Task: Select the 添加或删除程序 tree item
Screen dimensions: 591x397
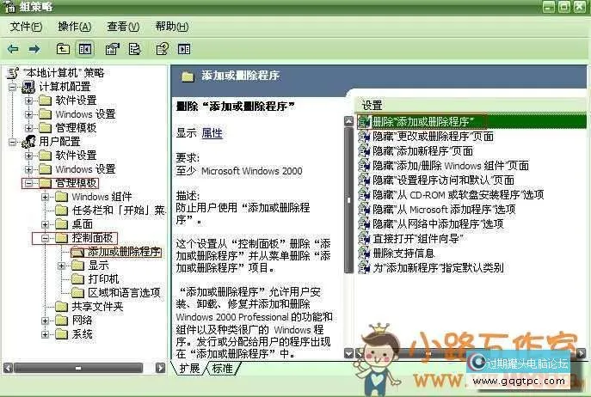Action: click(x=125, y=252)
